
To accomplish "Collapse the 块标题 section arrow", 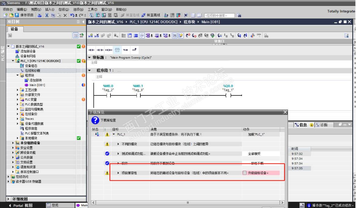I will [89, 58].
